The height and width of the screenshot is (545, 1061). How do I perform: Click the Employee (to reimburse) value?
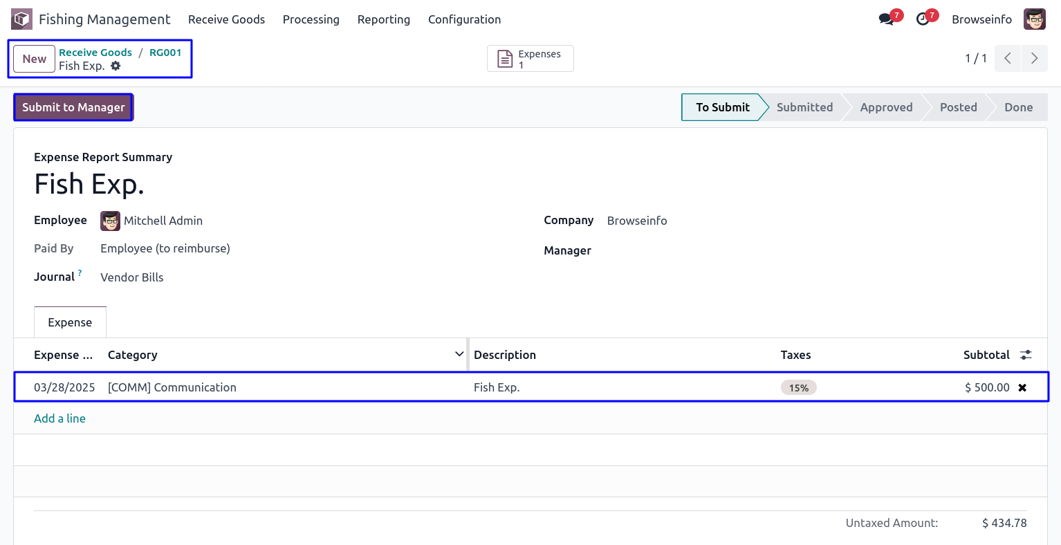165,248
